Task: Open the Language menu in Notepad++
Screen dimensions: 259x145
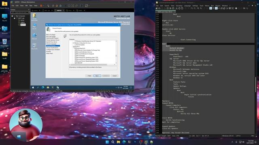Action: (x=187, y=6)
